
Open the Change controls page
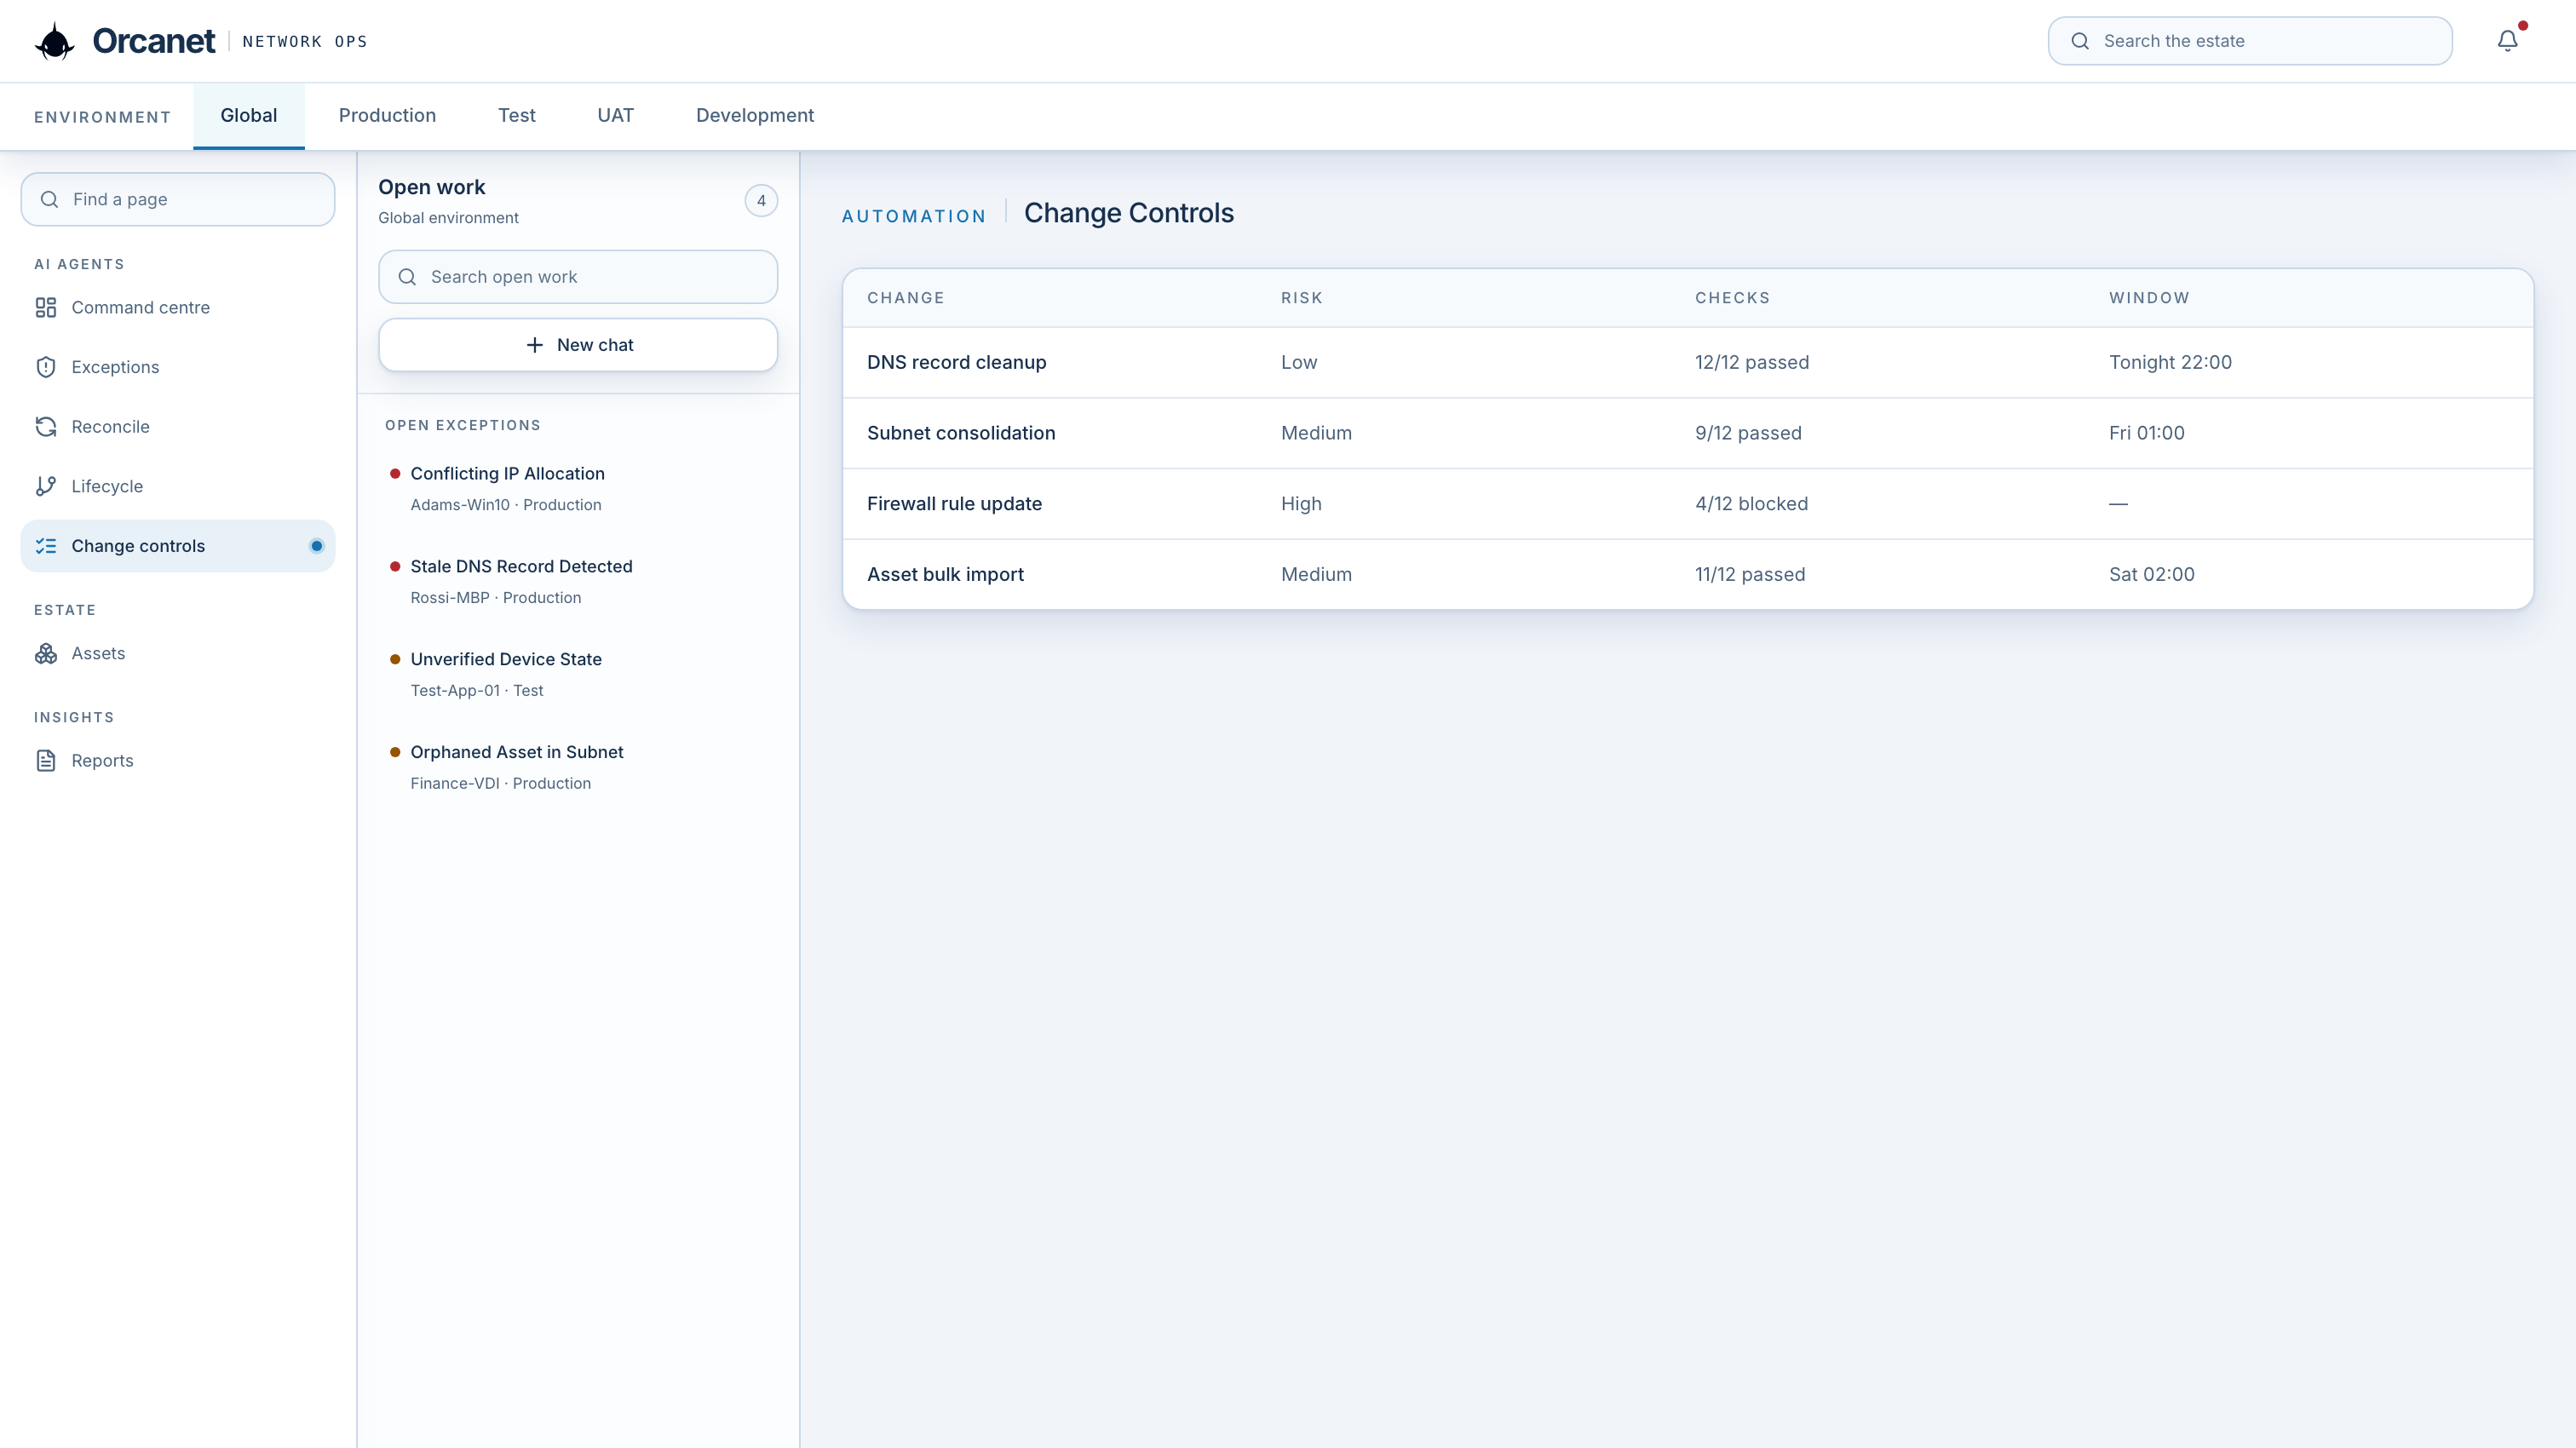tap(178, 546)
